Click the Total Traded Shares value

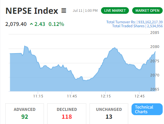point(155,26)
